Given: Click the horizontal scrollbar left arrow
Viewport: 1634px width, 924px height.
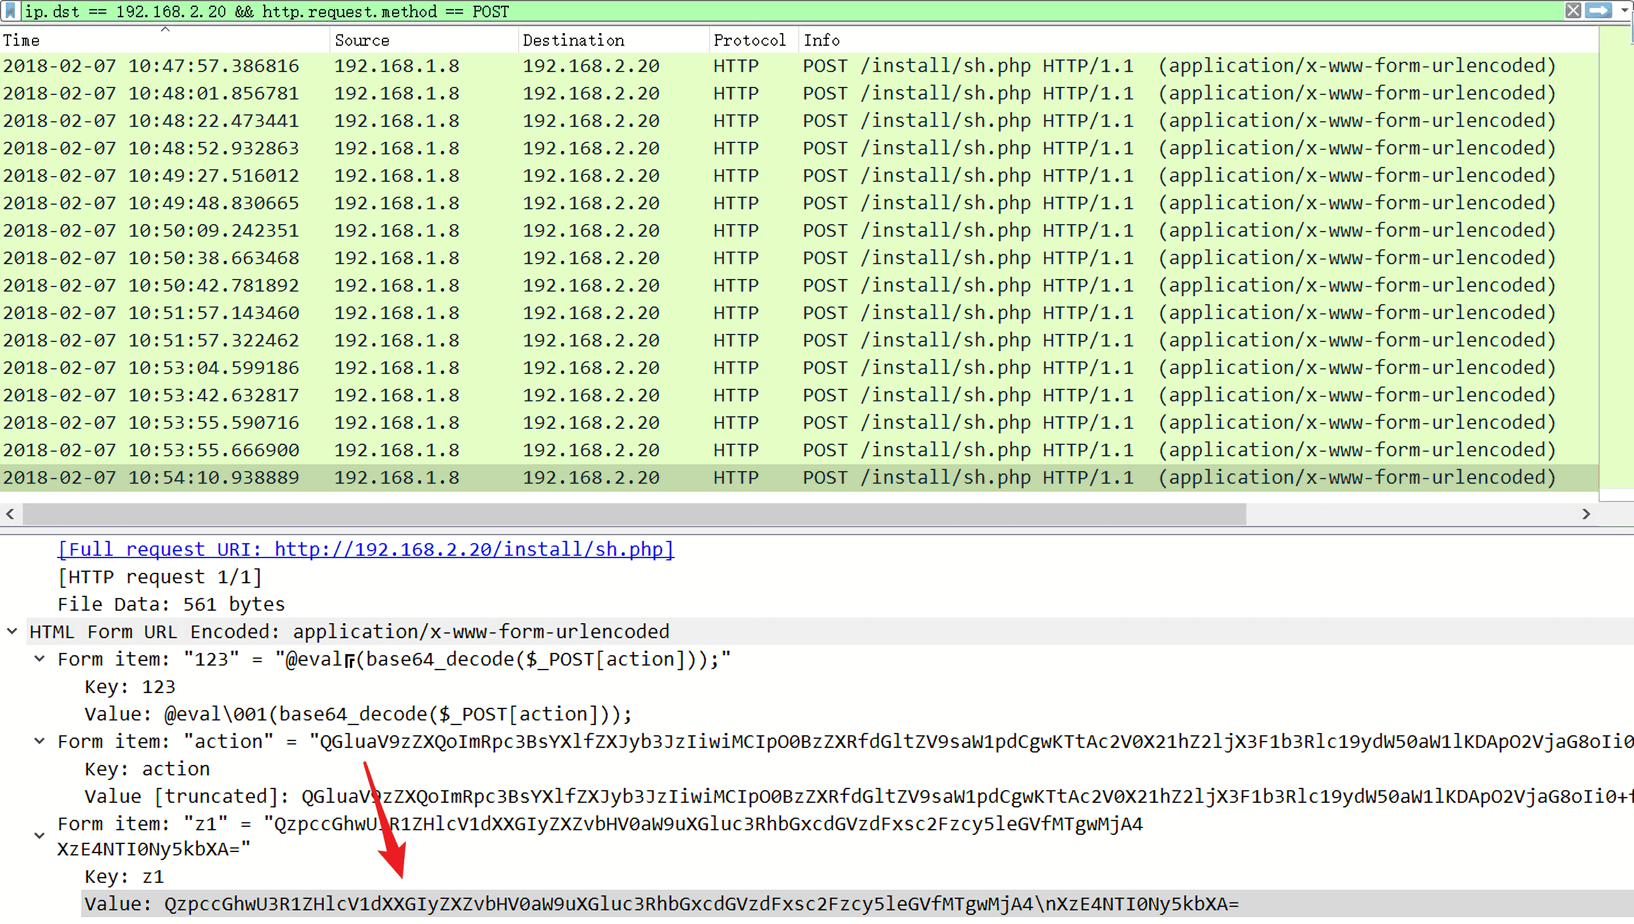Looking at the screenshot, I should coord(10,514).
